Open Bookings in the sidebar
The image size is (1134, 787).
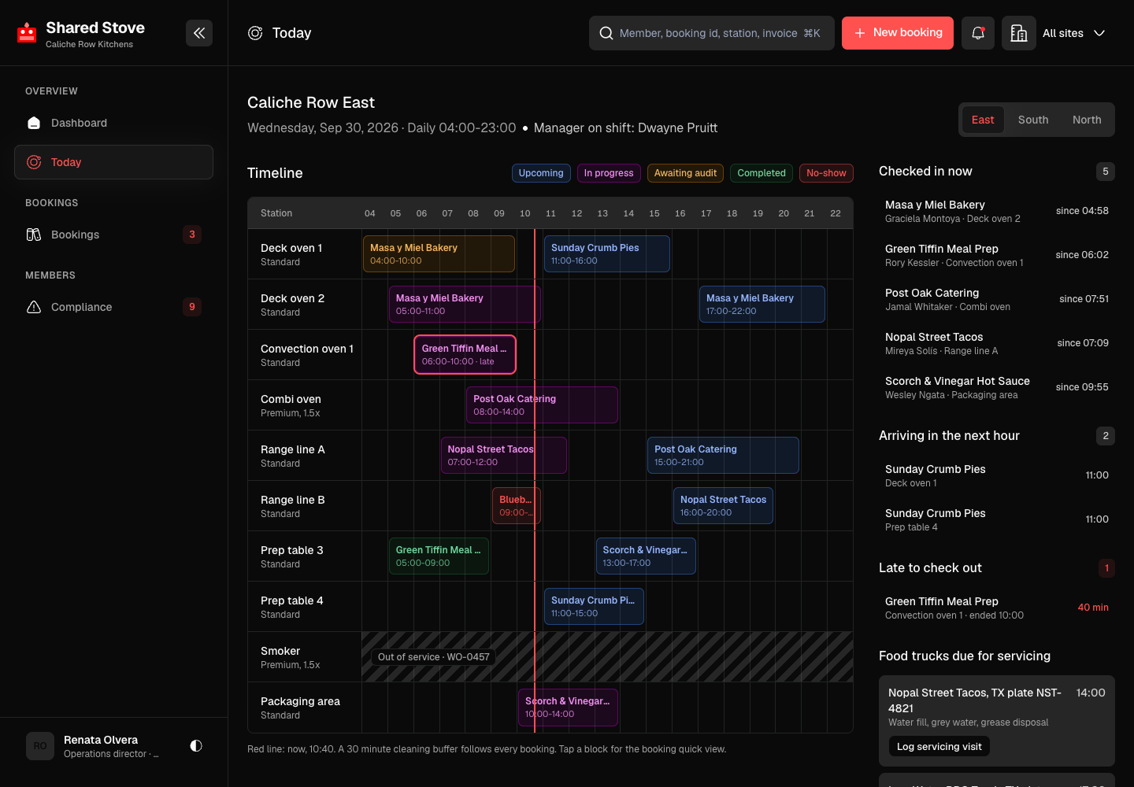113,235
